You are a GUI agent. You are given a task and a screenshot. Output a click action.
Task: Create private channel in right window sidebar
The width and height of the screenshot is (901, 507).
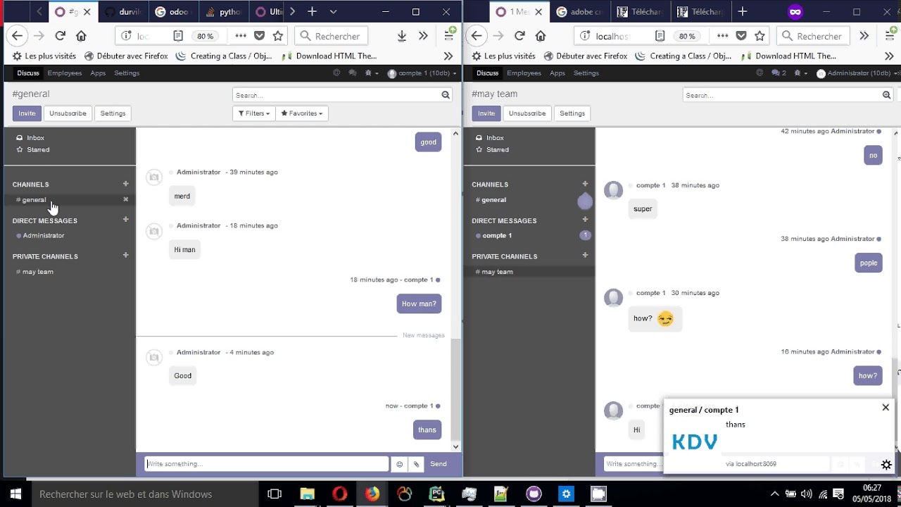pos(585,256)
